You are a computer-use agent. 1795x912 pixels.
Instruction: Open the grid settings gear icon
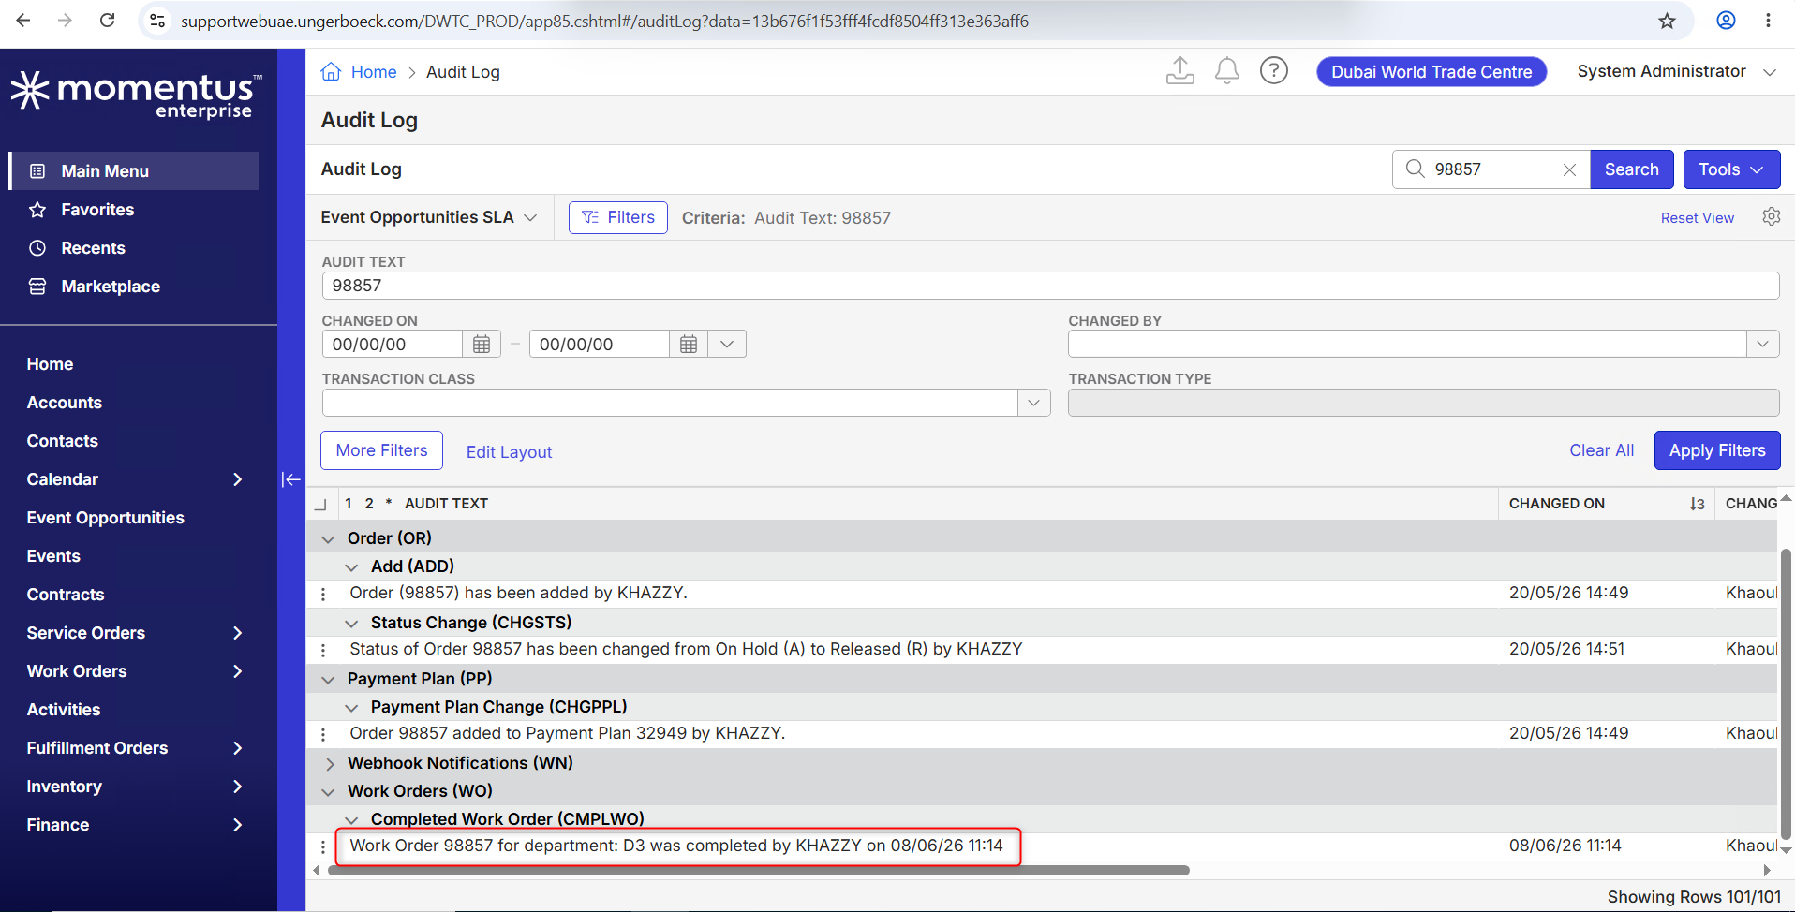tap(1771, 216)
